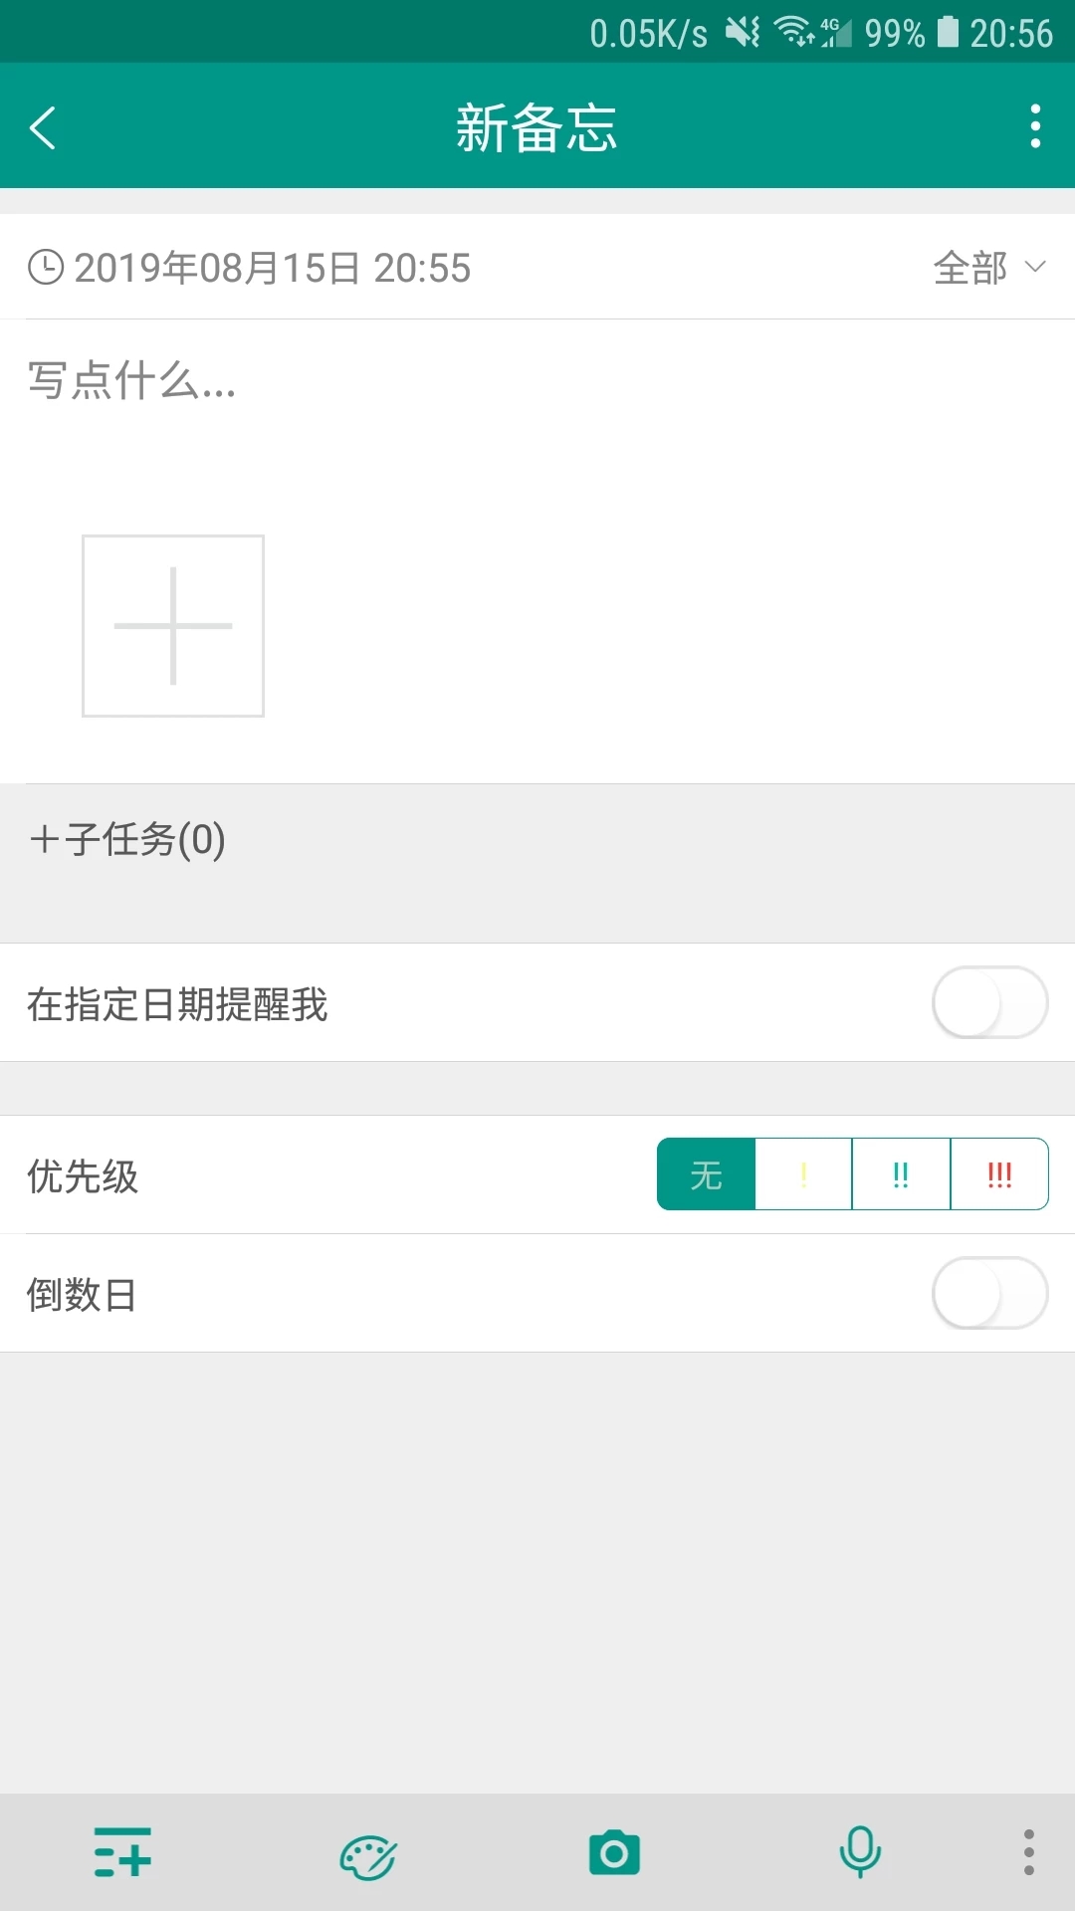Select the subtask list icon in bottom toolbar

122,1853
